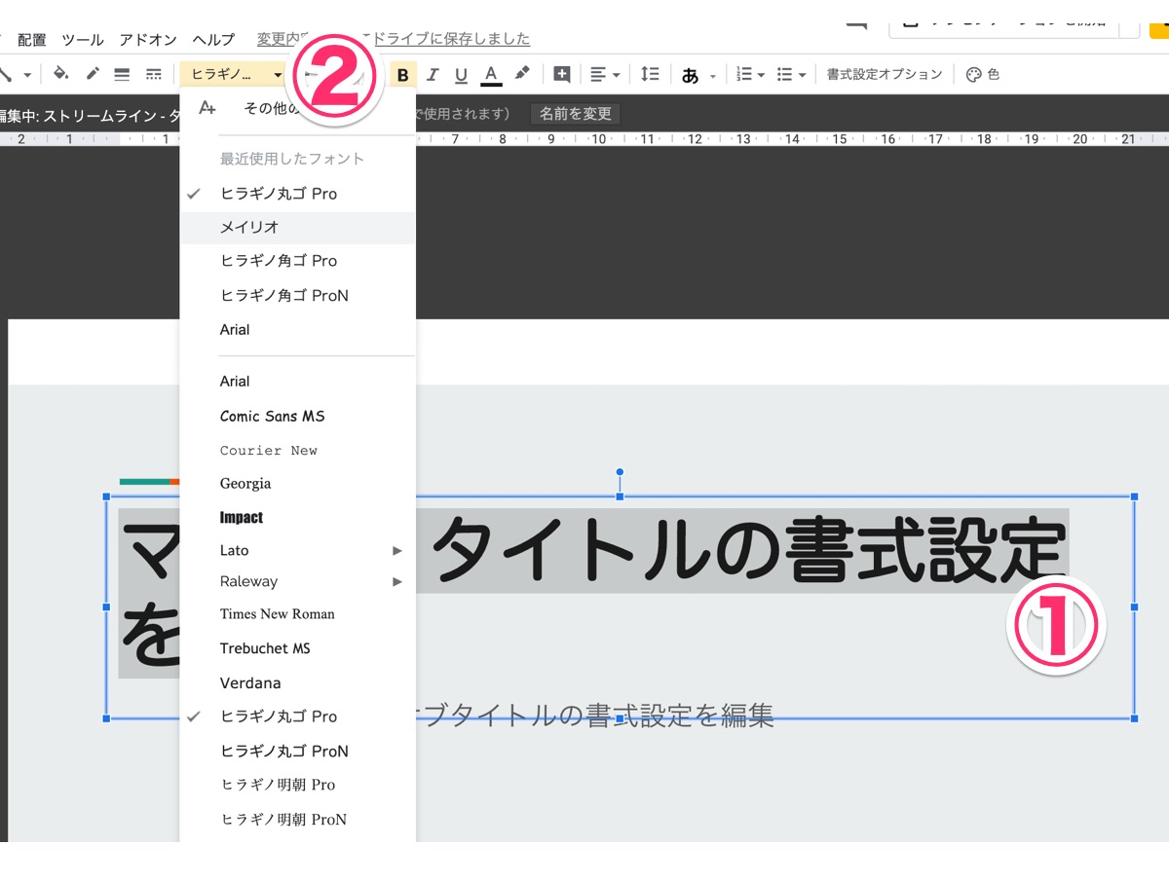The height and width of the screenshot is (882, 1169).
Task: Expand the Lato font submenu arrow
Action: [x=396, y=551]
